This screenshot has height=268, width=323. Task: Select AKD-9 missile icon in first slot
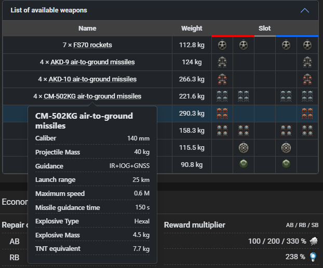[222, 62]
